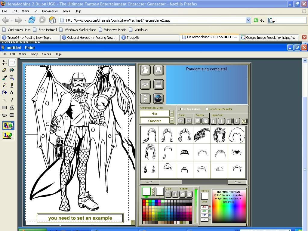
Task: Open the Image menu in Paint
Action: pyautogui.click(x=34, y=54)
